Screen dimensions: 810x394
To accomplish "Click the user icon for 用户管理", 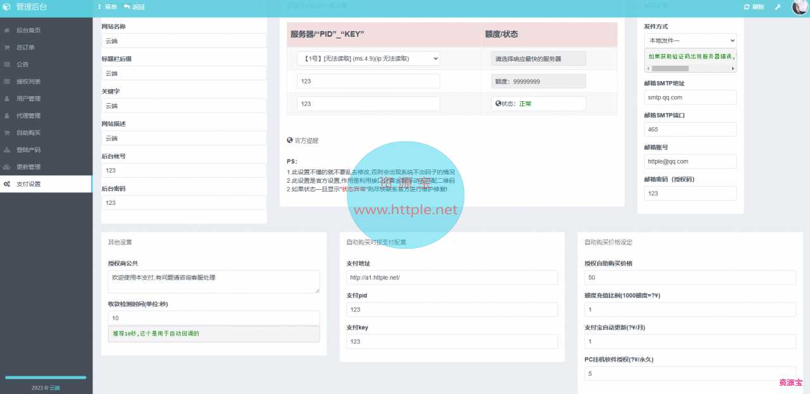I will [6, 99].
